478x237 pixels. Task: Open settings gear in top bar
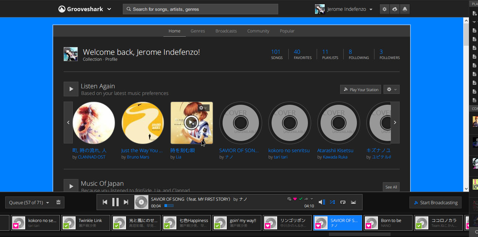[385, 9]
